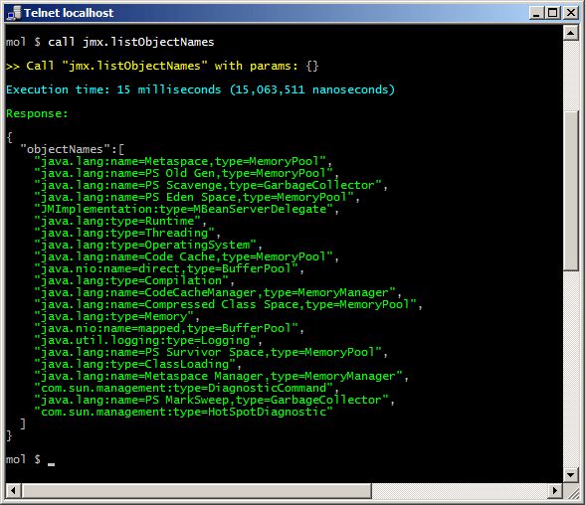Minimize the Telnet localhost window
Viewport: 585px width, 505px height.
(x=536, y=13)
